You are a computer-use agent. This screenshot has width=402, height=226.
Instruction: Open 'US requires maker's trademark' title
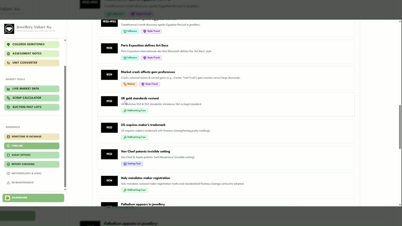pyautogui.click(x=143, y=125)
